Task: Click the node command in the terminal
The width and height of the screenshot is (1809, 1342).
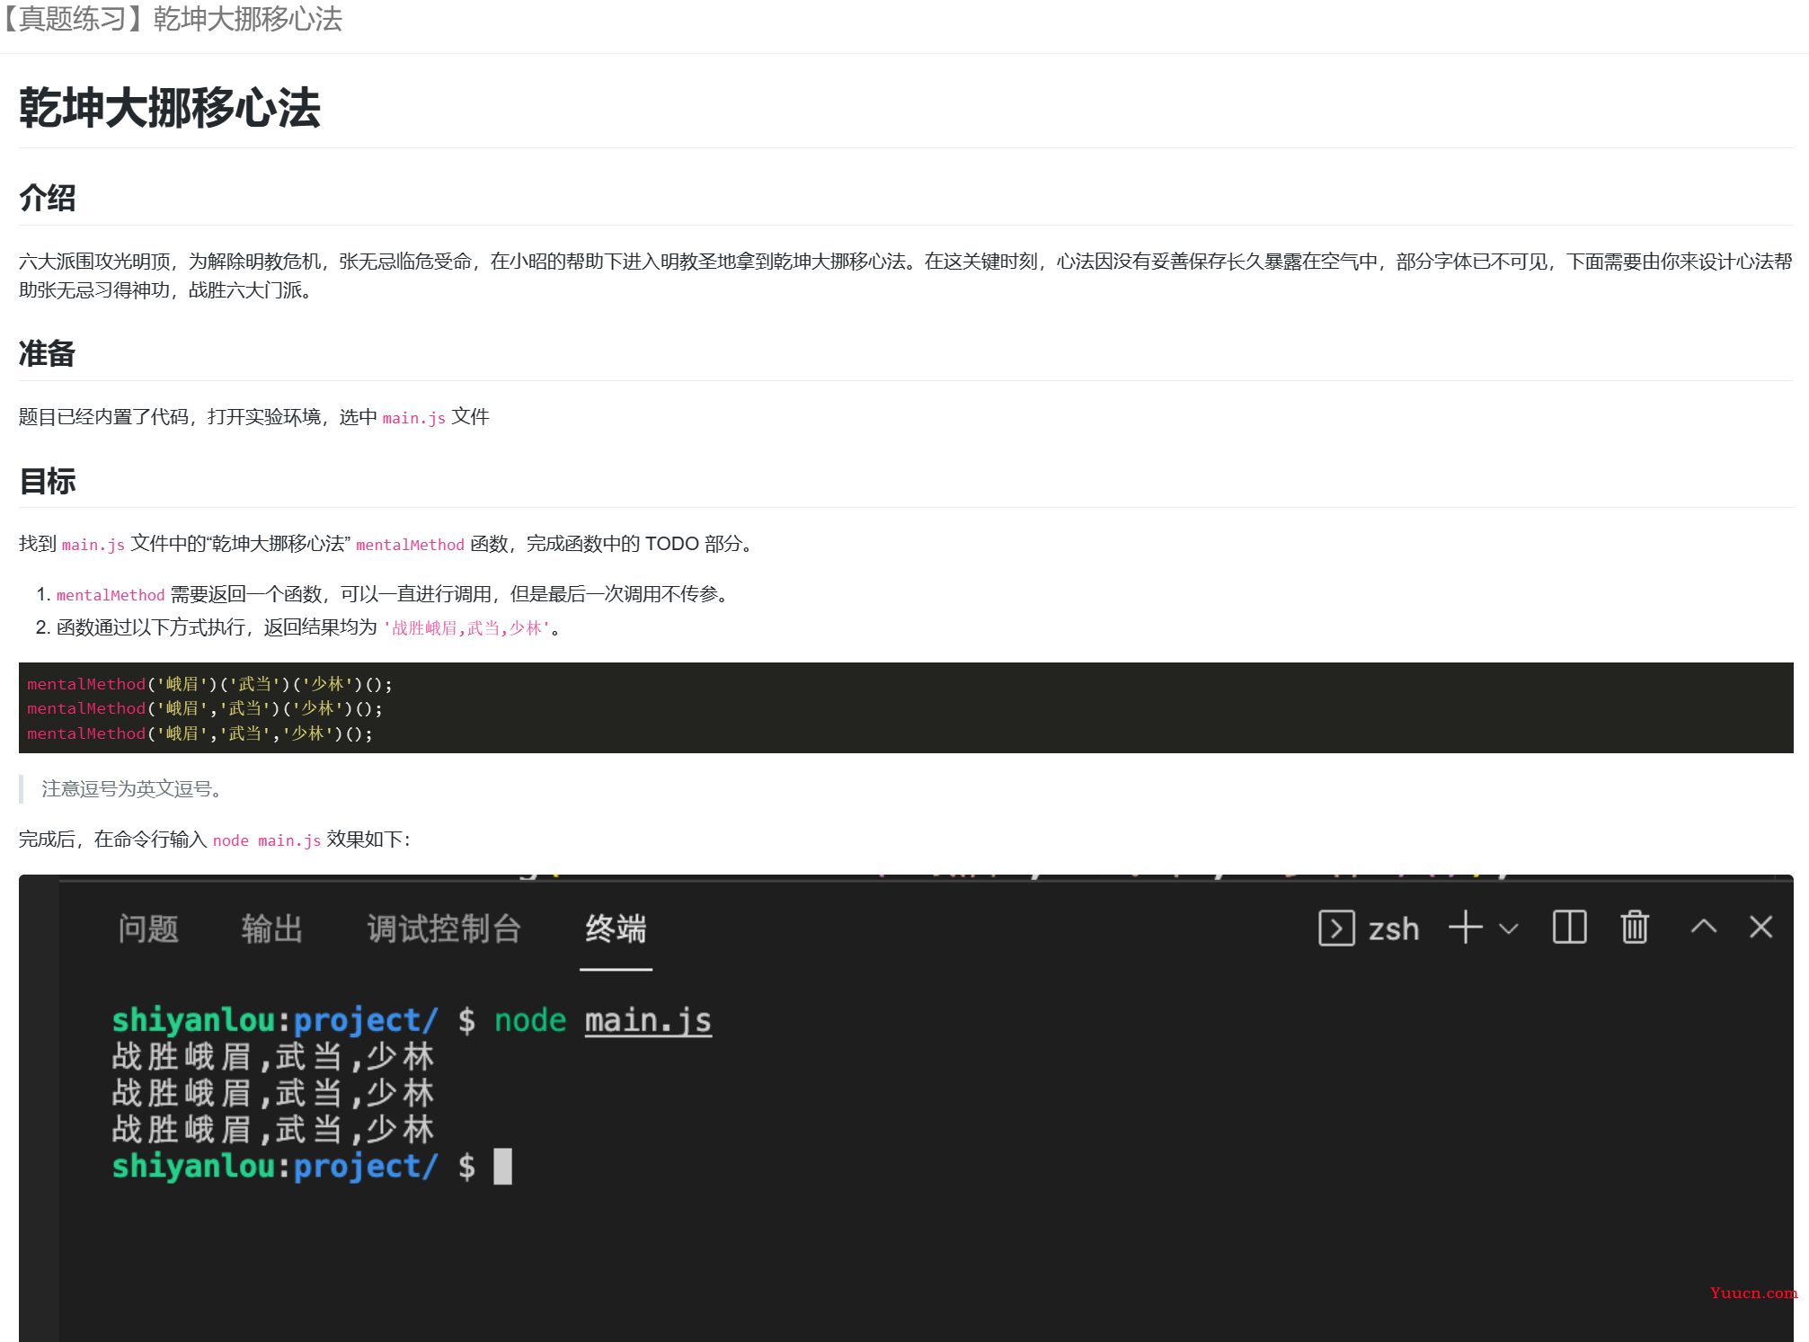Action: point(530,1021)
